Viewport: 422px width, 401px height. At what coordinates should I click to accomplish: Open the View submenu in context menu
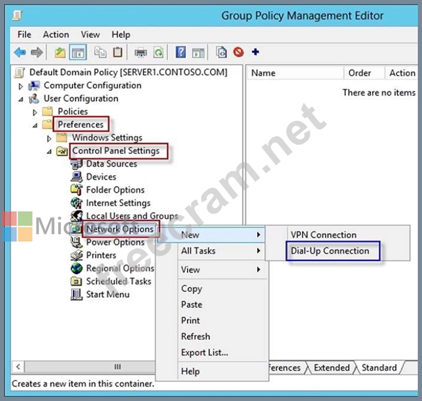tap(221, 269)
